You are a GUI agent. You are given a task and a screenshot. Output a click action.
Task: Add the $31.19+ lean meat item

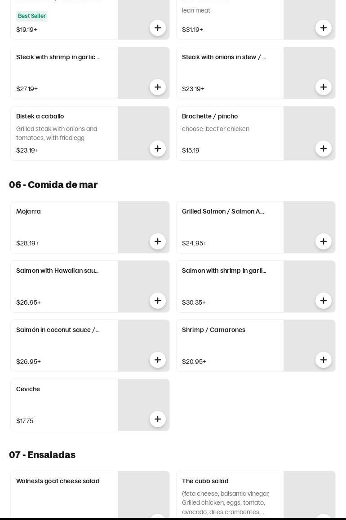pos(323,28)
